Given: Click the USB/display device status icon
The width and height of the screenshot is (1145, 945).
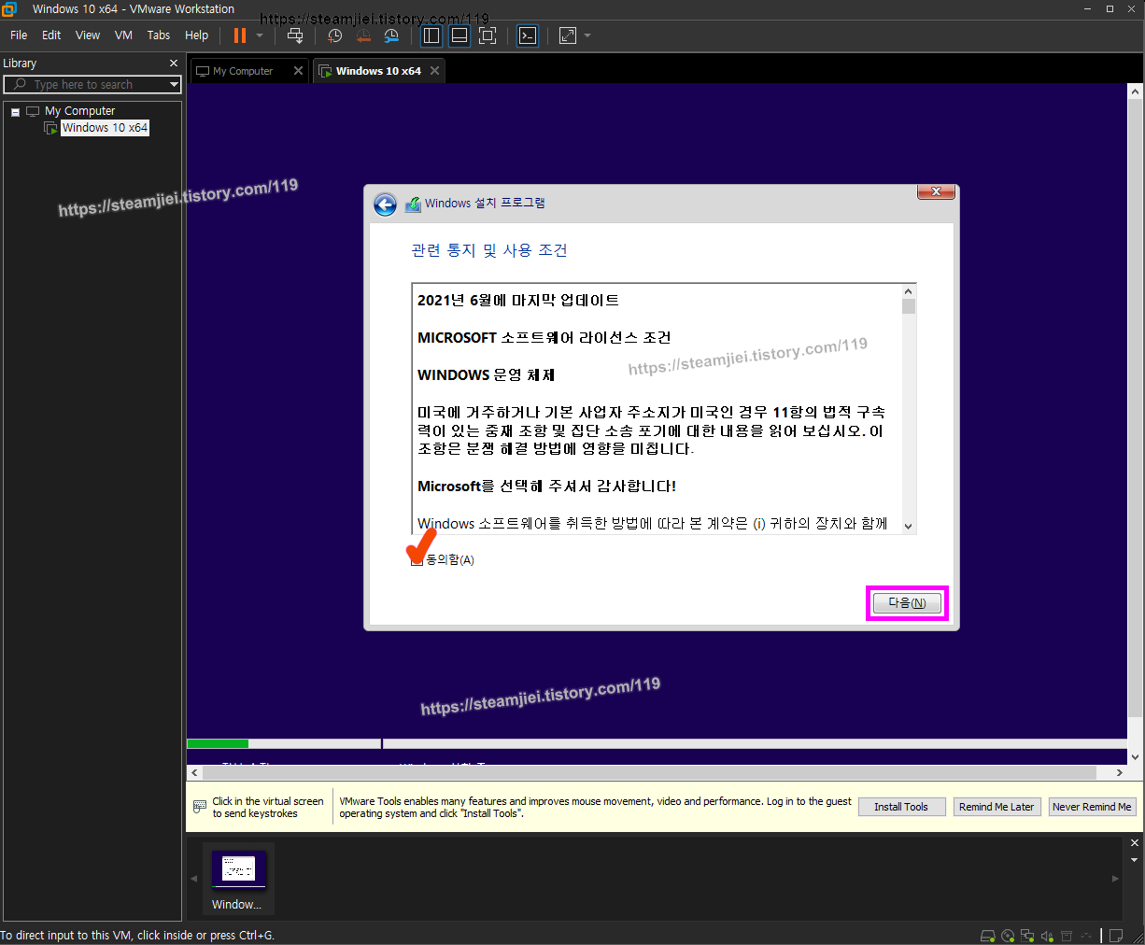Looking at the screenshot, I should click(x=1086, y=936).
